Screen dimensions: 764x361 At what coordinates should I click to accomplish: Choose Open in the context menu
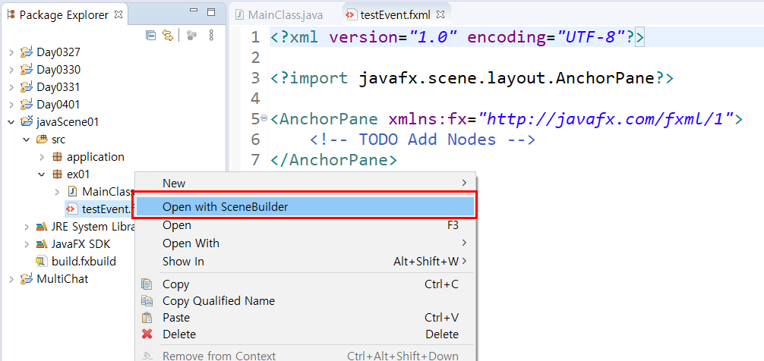(x=305, y=225)
